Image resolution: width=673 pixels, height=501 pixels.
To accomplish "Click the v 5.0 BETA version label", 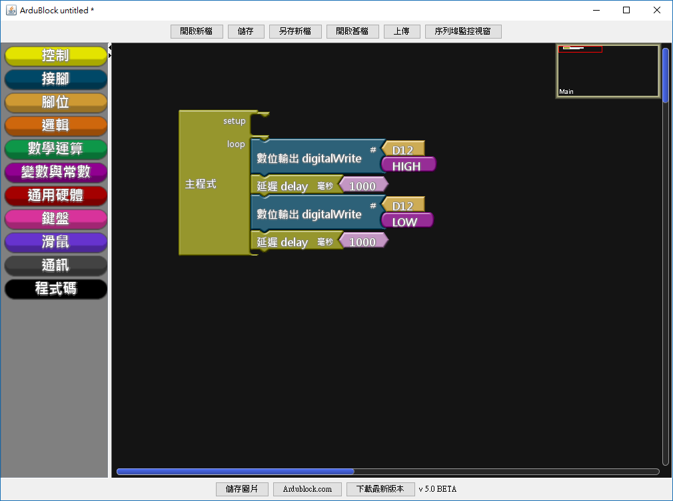I will click(438, 489).
